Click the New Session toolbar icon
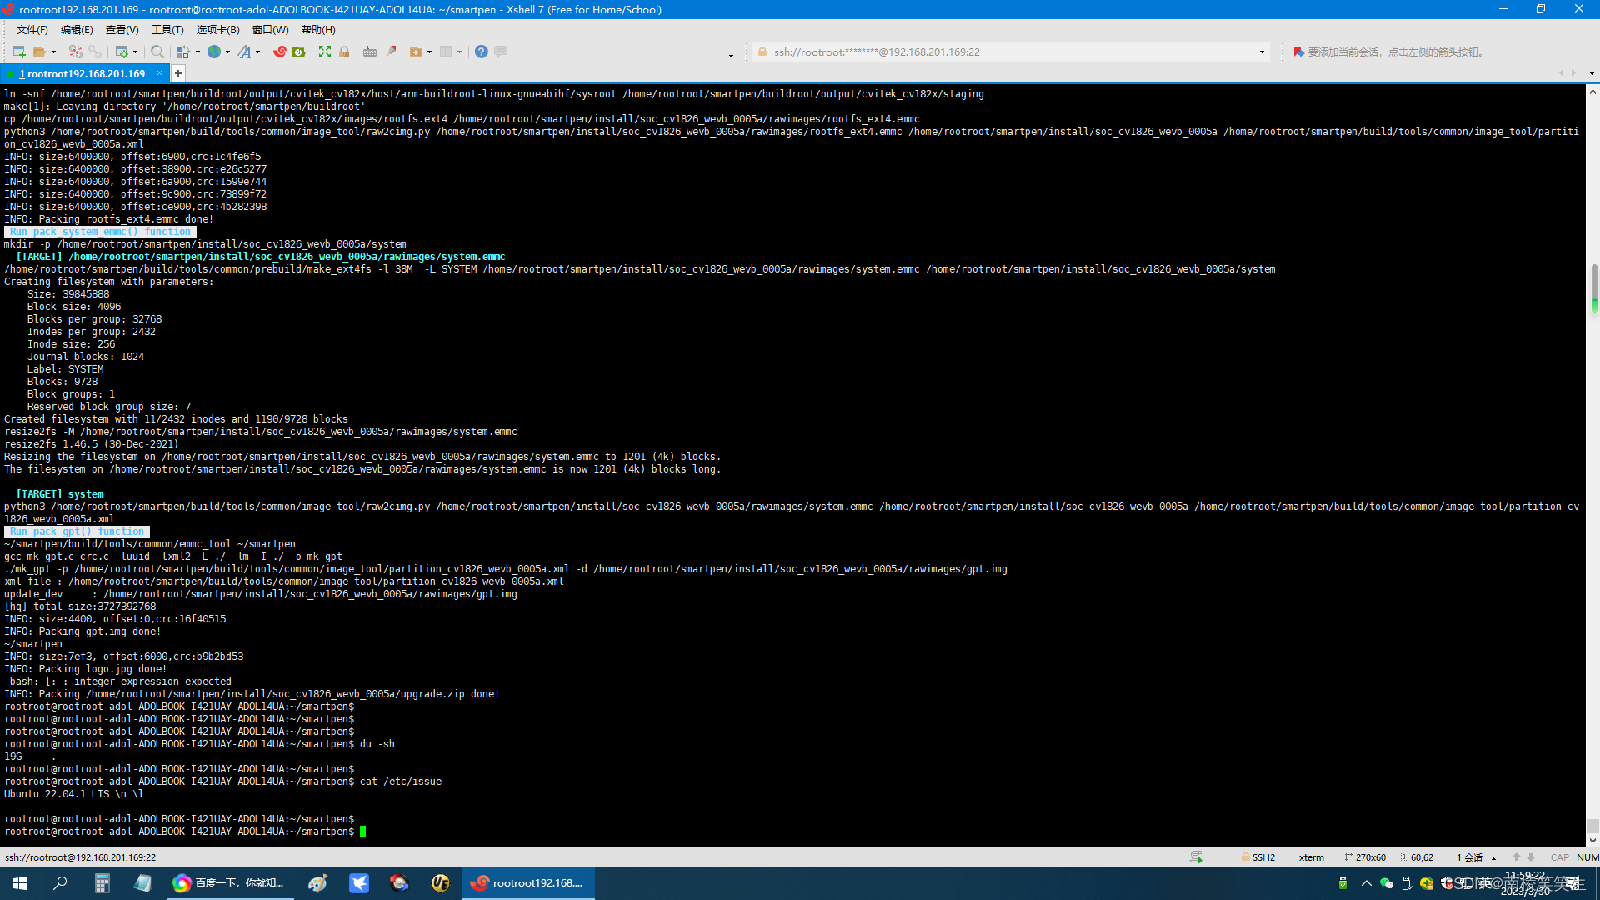Screen dimensions: 1600x900 tap(18, 52)
